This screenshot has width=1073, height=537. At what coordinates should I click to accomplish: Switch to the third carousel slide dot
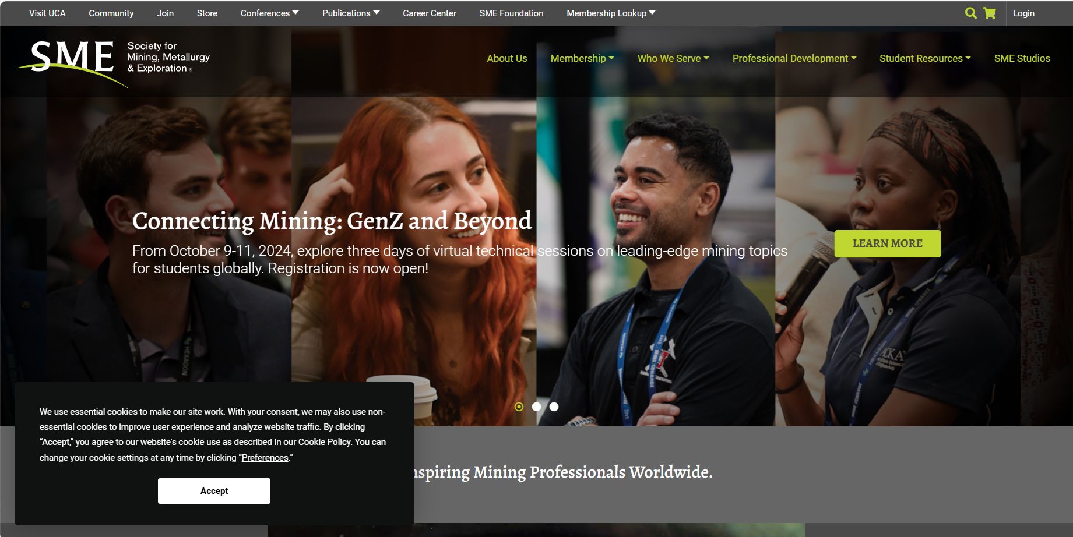554,407
